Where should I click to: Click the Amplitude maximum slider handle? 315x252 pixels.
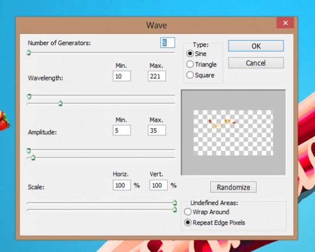pos(33,158)
